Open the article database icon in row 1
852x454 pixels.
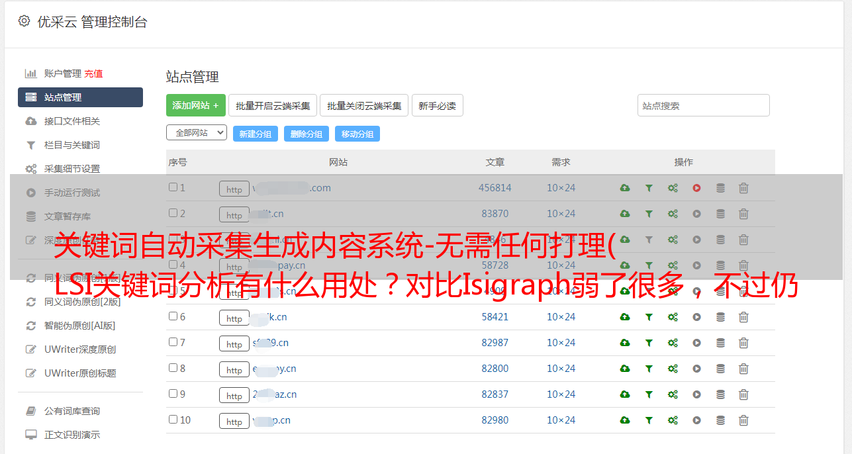pos(720,188)
